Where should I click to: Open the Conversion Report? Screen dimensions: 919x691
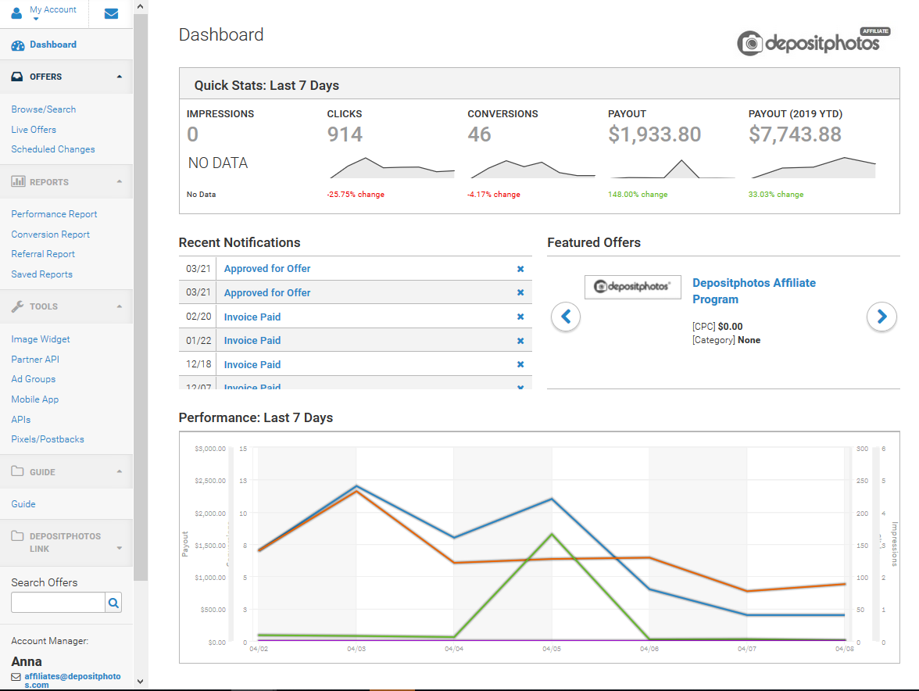point(50,235)
